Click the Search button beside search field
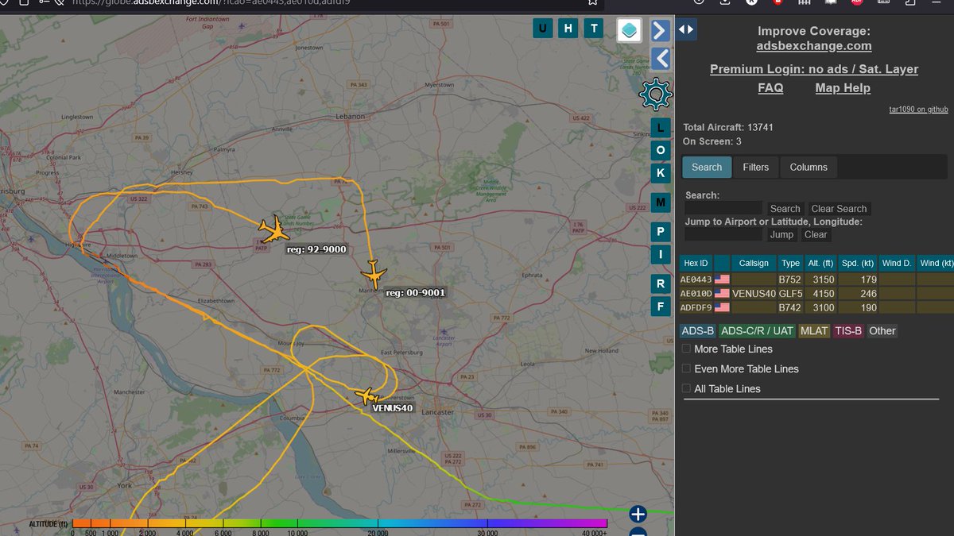The image size is (954, 536). click(x=785, y=209)
